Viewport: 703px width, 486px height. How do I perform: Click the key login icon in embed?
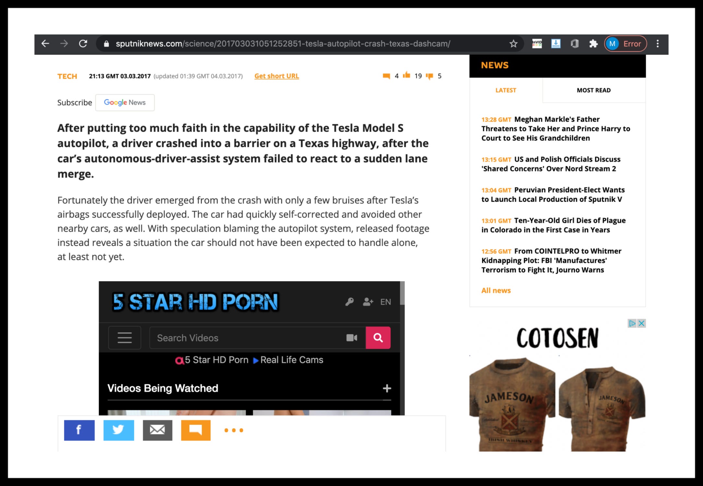pyautogui.click(x=350, y=302)
